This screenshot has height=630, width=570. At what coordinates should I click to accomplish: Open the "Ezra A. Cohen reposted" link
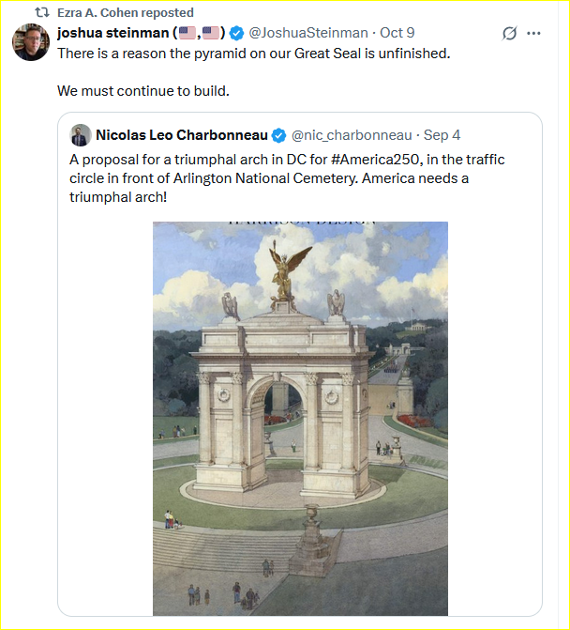(126, 13)
